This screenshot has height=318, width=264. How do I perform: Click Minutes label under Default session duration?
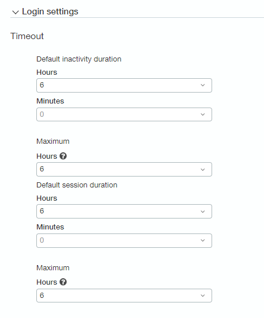pos(50,227)
